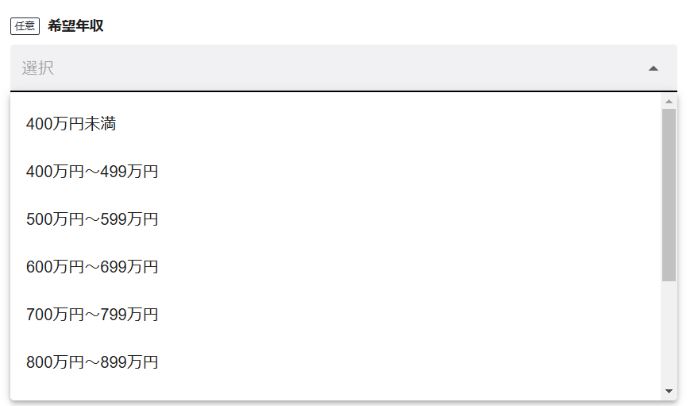694x406 pixels.
Task: Choose 400万円～499万円 from the list
Action: (x=92, y=172)
